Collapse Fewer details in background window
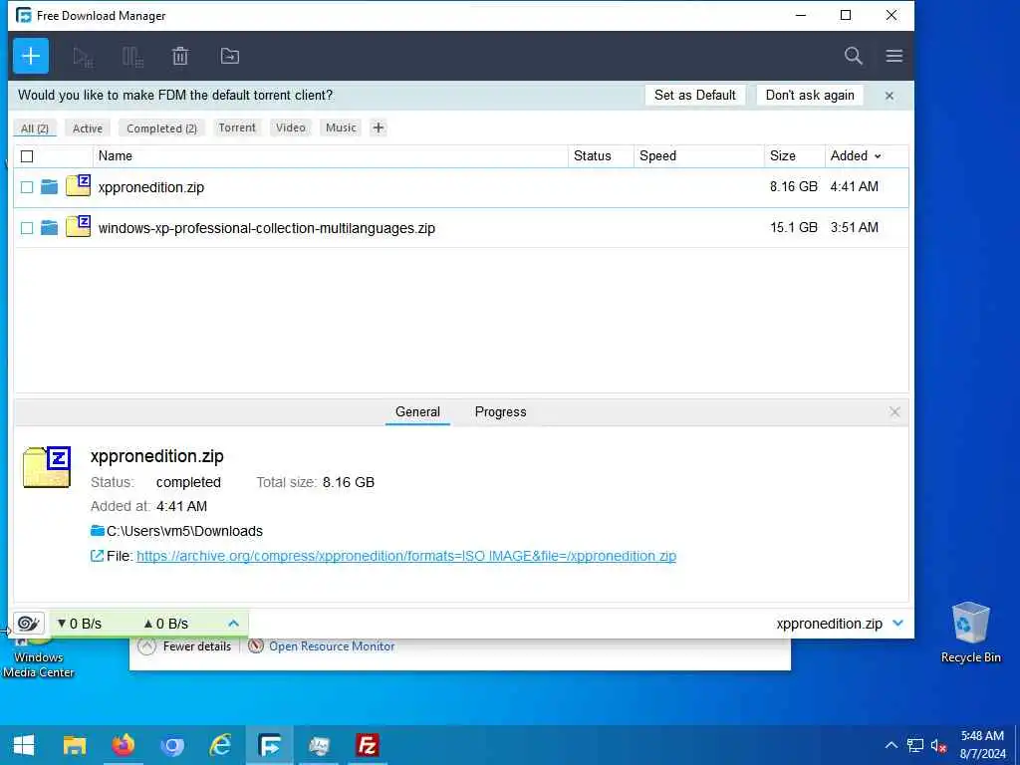1020x765 pixels. [x=184, y=646]
